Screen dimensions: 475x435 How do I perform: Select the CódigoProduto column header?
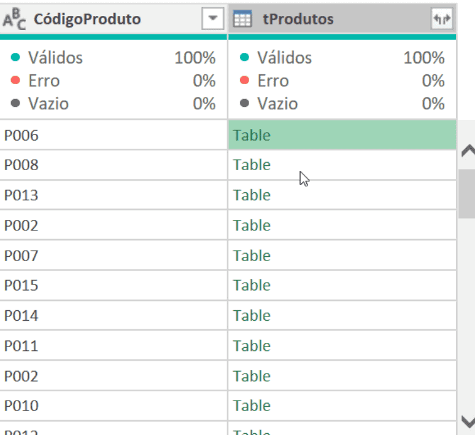(x=86, y=20)
